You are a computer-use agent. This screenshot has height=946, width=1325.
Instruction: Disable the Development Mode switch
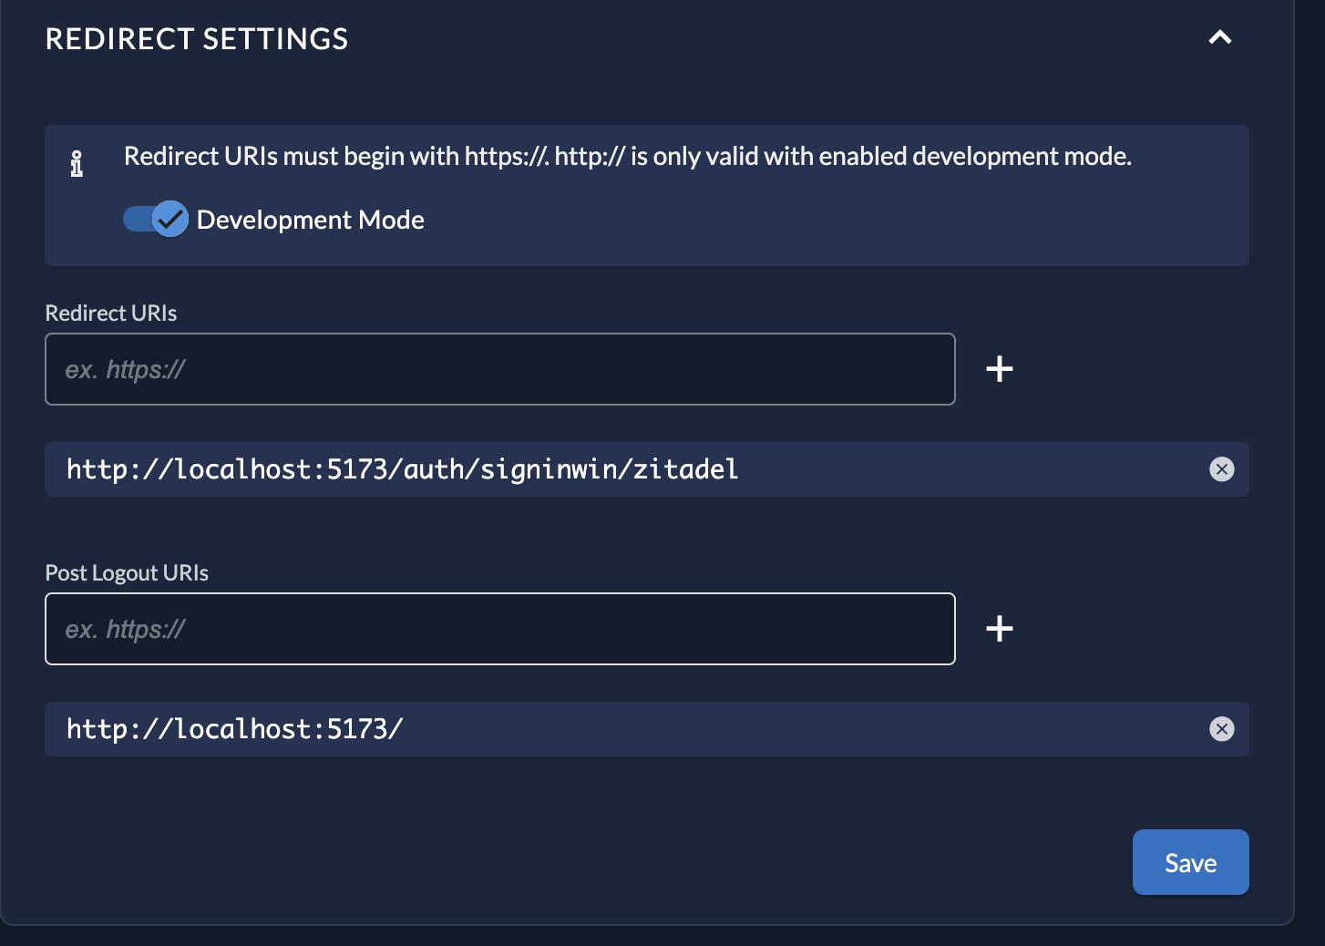coord(156,219)
